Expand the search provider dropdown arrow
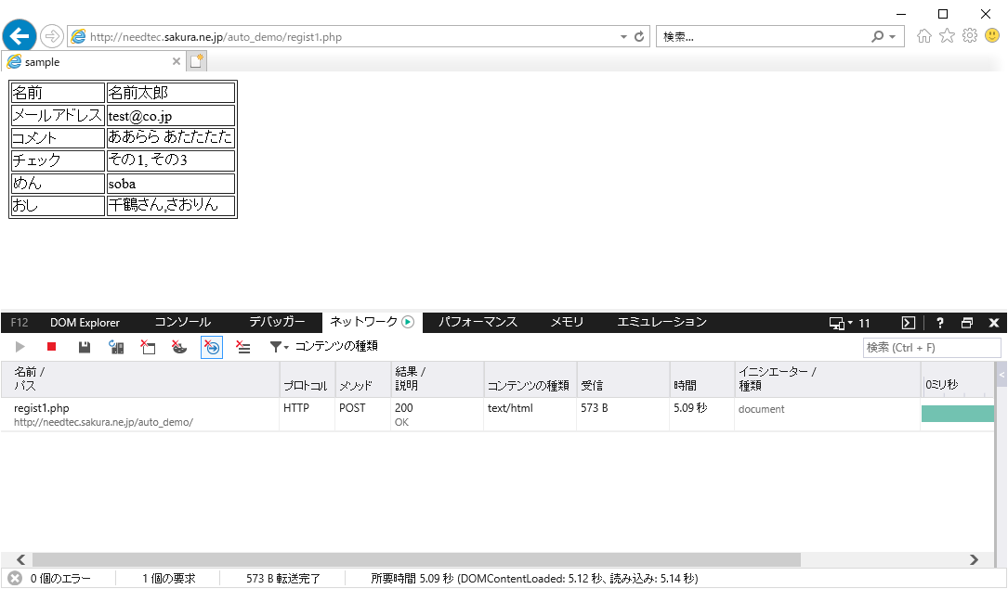 (892, 37)
